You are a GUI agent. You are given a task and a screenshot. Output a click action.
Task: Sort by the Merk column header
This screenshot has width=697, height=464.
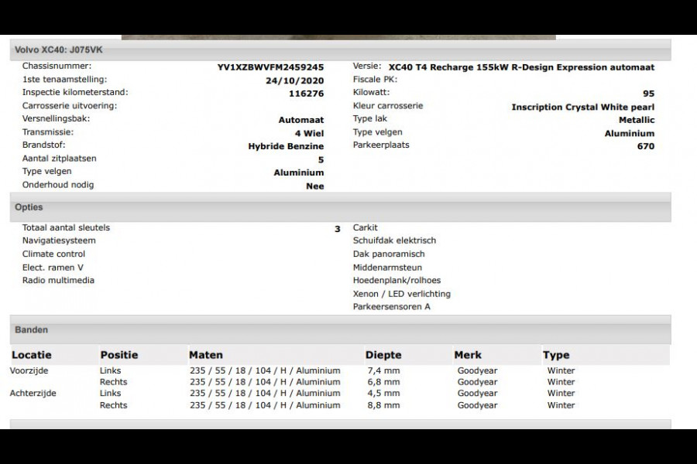[468, 355]
